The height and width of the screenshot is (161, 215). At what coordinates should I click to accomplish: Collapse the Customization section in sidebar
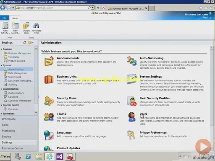(x=2, y=89)
